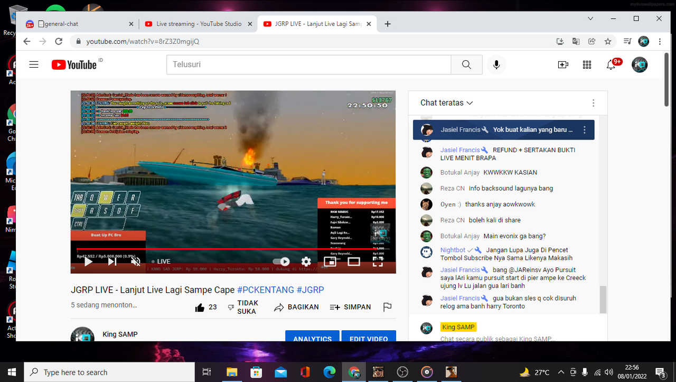Viewport: 676px width, 382px height.
Task: Skip to next video
Action: [x=112, y=261]
